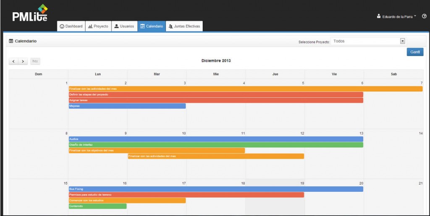Viewport: 430px width, 216px height.
Task: Switch to the Proyecto tab
Action: tap(98, 26)
